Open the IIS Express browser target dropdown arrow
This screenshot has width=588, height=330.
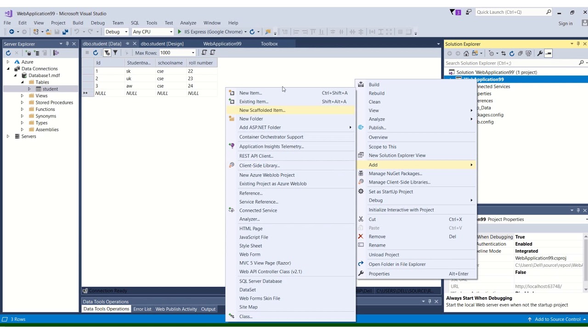point(246,32)
